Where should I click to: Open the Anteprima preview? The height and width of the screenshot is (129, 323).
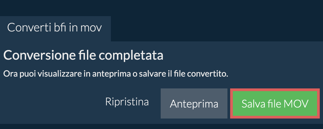pos(194,104)
